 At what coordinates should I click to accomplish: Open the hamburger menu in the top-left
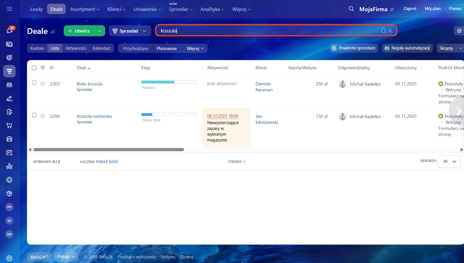9,9
